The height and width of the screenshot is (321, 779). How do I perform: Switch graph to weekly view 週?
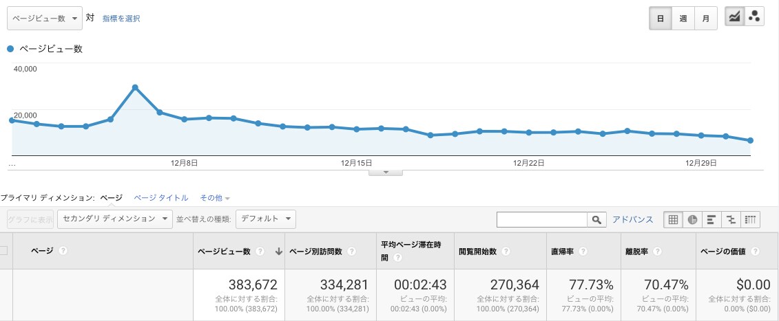pyautogui.click(x=683, y=19)
